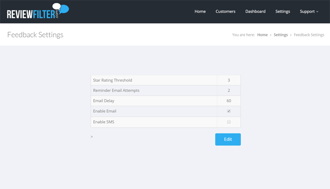Select the Star Rating Threshold label
This screenshot has width=330, height=189.
coord(113,80)
